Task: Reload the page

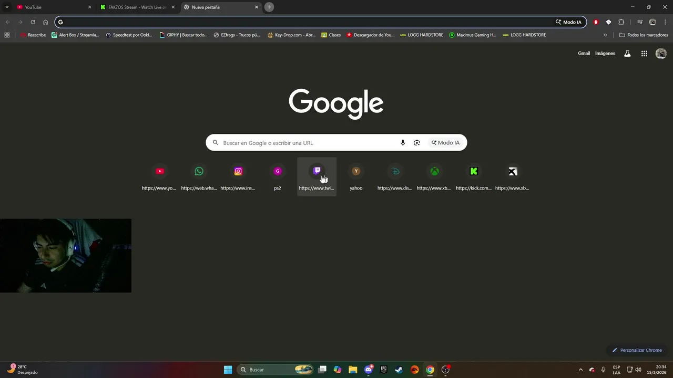Action: pyautogui.click(x=33, y=22)
